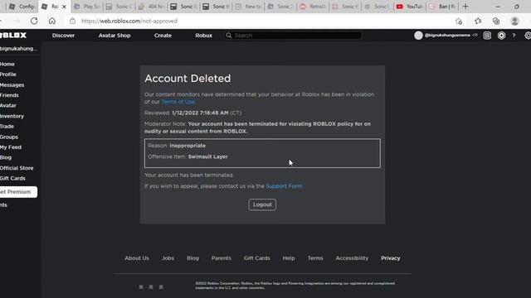Open Jobs footer link
Image resolution: width=531 pixels, height=298 pixels.
[x=168, y=257]
